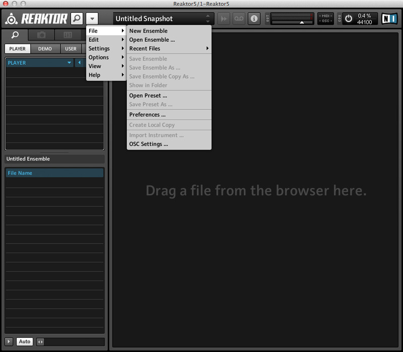Choose New Ensemble from the File menu
The width and height of the screenshot is (403, 352).
[x=148, y=31]
